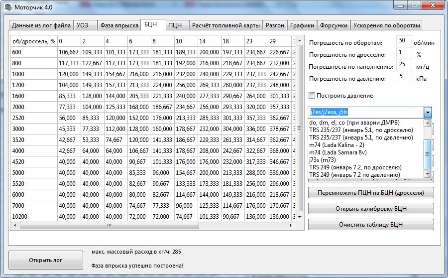Minimize the Моторчик 4.0 window
Viewport: 448px width, 278px height.
(401, 5)
